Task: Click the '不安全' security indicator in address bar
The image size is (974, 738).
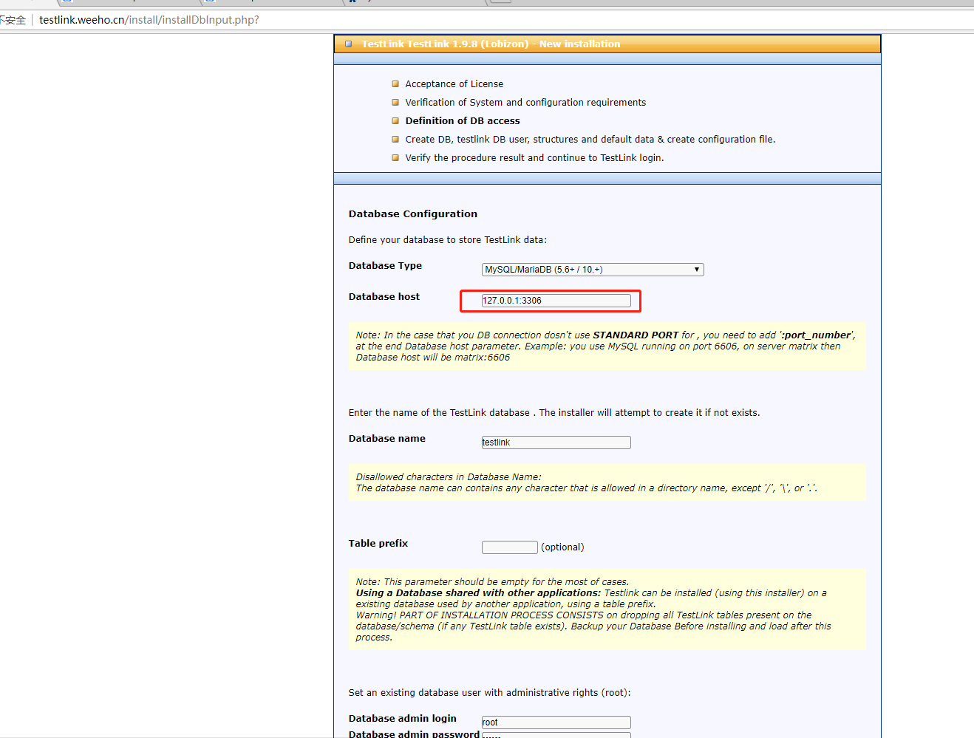Action: point(13,20)
